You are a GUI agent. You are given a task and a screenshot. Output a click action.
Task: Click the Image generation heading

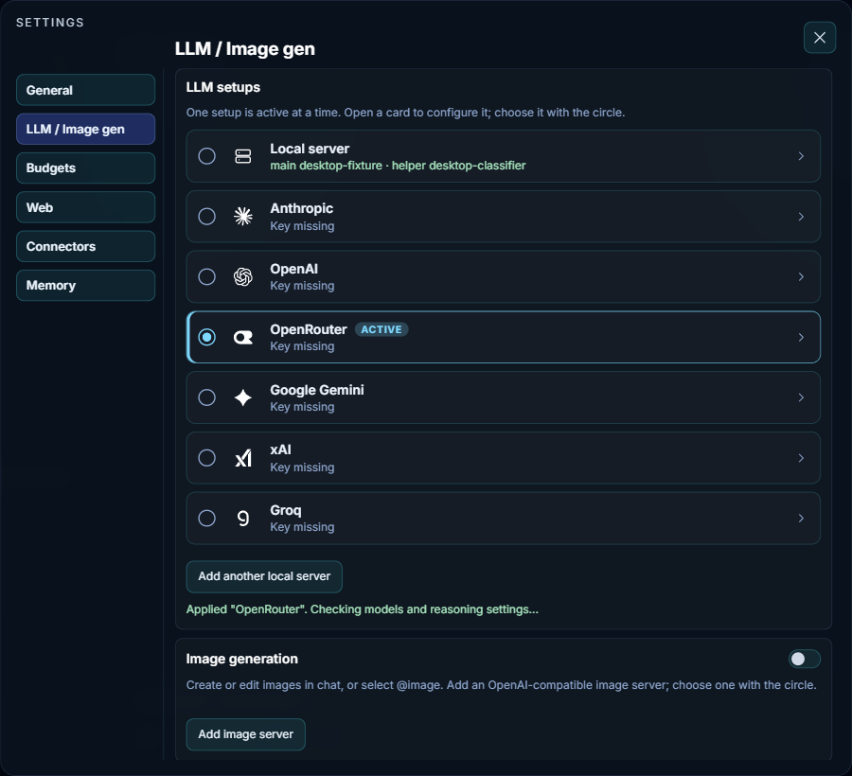click(241, 659)
